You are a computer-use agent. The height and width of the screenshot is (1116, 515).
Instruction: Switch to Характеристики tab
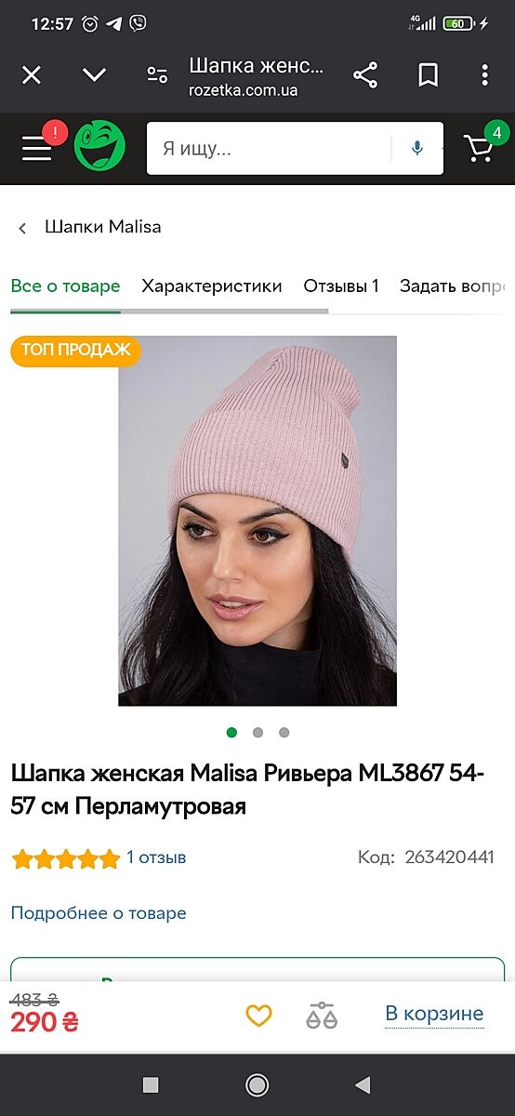(x=212, y=286)
